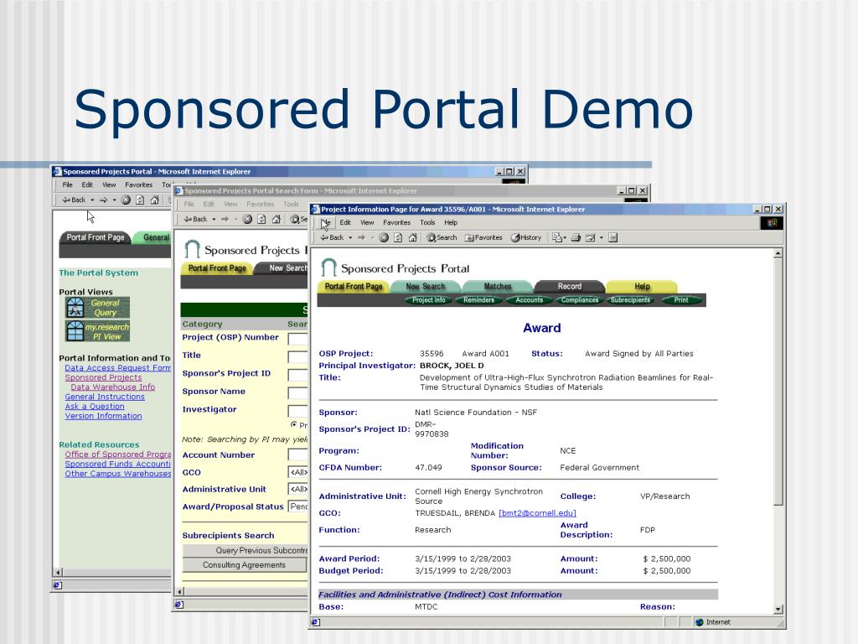
Task: Click Home icon in Project Information window
Action: tap(412, 237)
